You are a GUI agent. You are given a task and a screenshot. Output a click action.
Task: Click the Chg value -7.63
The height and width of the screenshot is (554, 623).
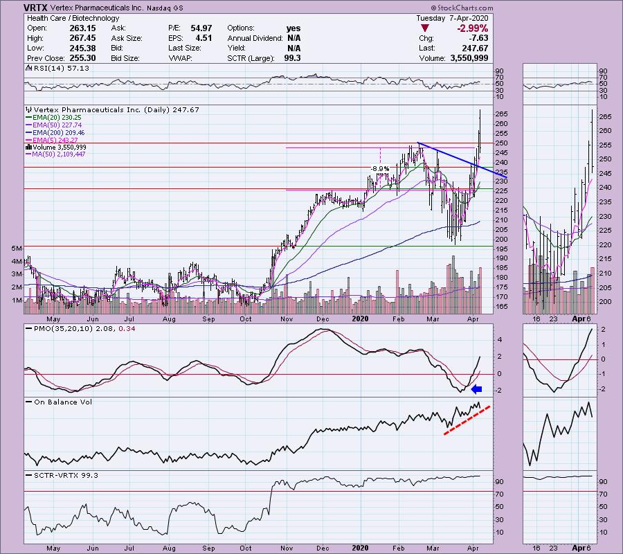pyautogui.click(x=478, y=38)
